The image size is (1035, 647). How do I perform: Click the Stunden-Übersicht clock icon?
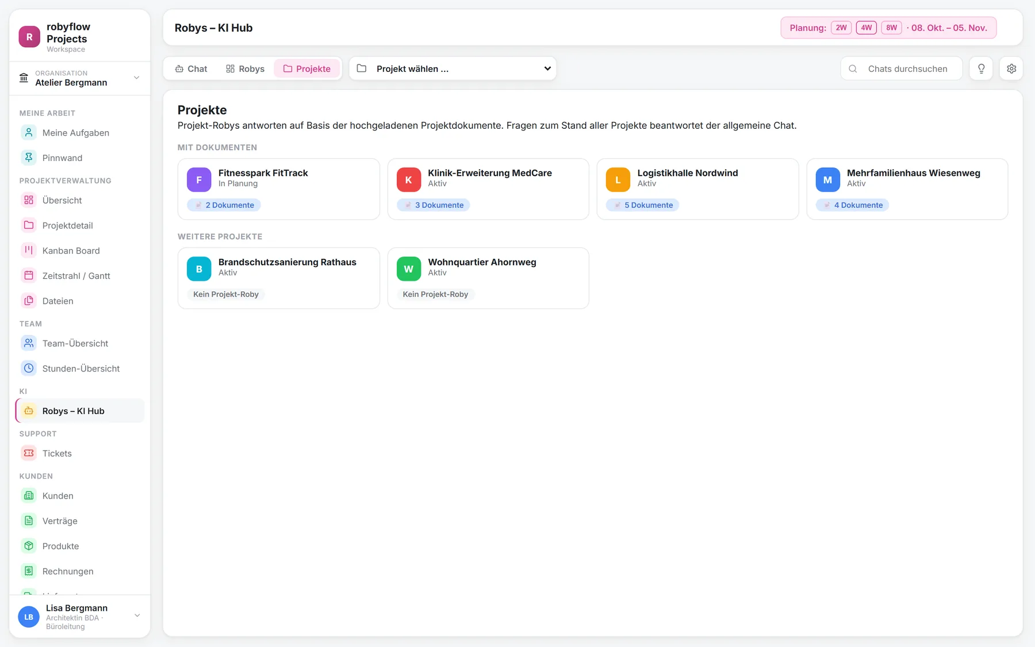point(29,368)
